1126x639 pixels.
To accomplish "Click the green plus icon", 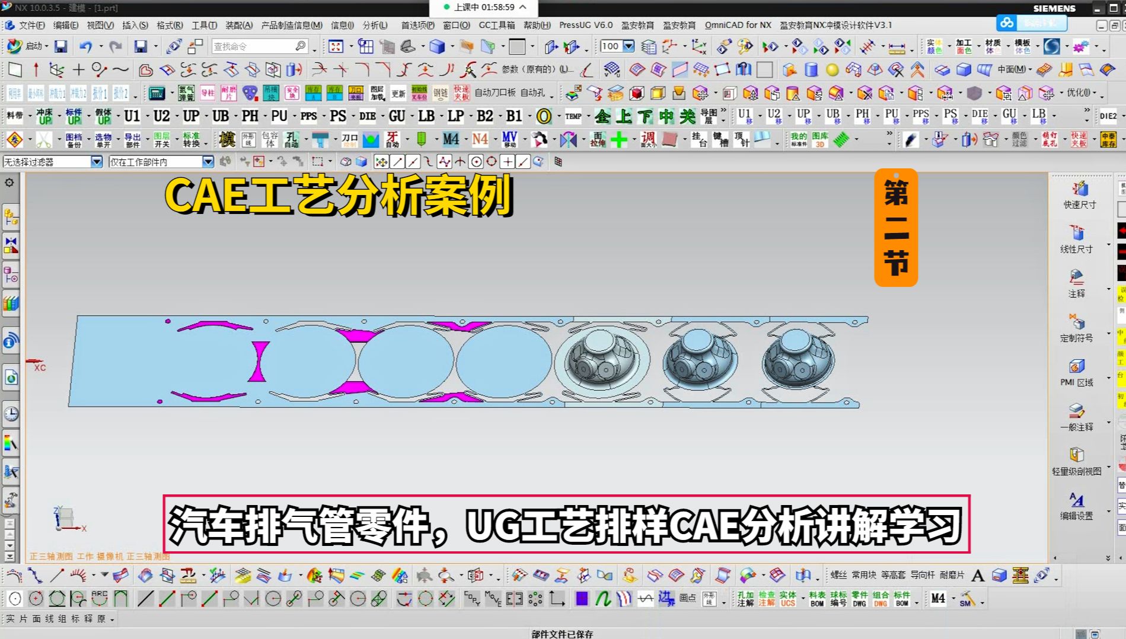I will pyautogui.click(x=618, y=139).
